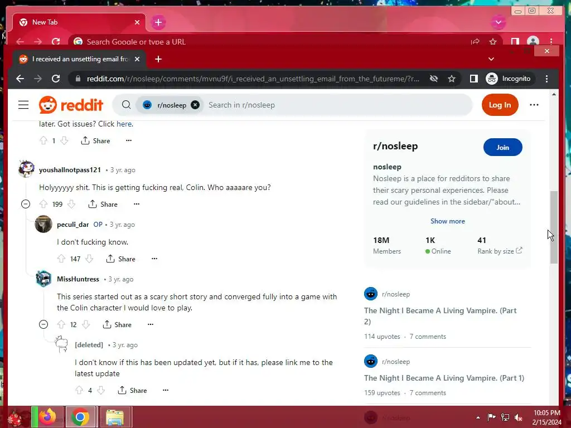Open the incognito window's tab search chevron
The width and height of the screenshot is (571, 428).
click(x=491, y=59)
